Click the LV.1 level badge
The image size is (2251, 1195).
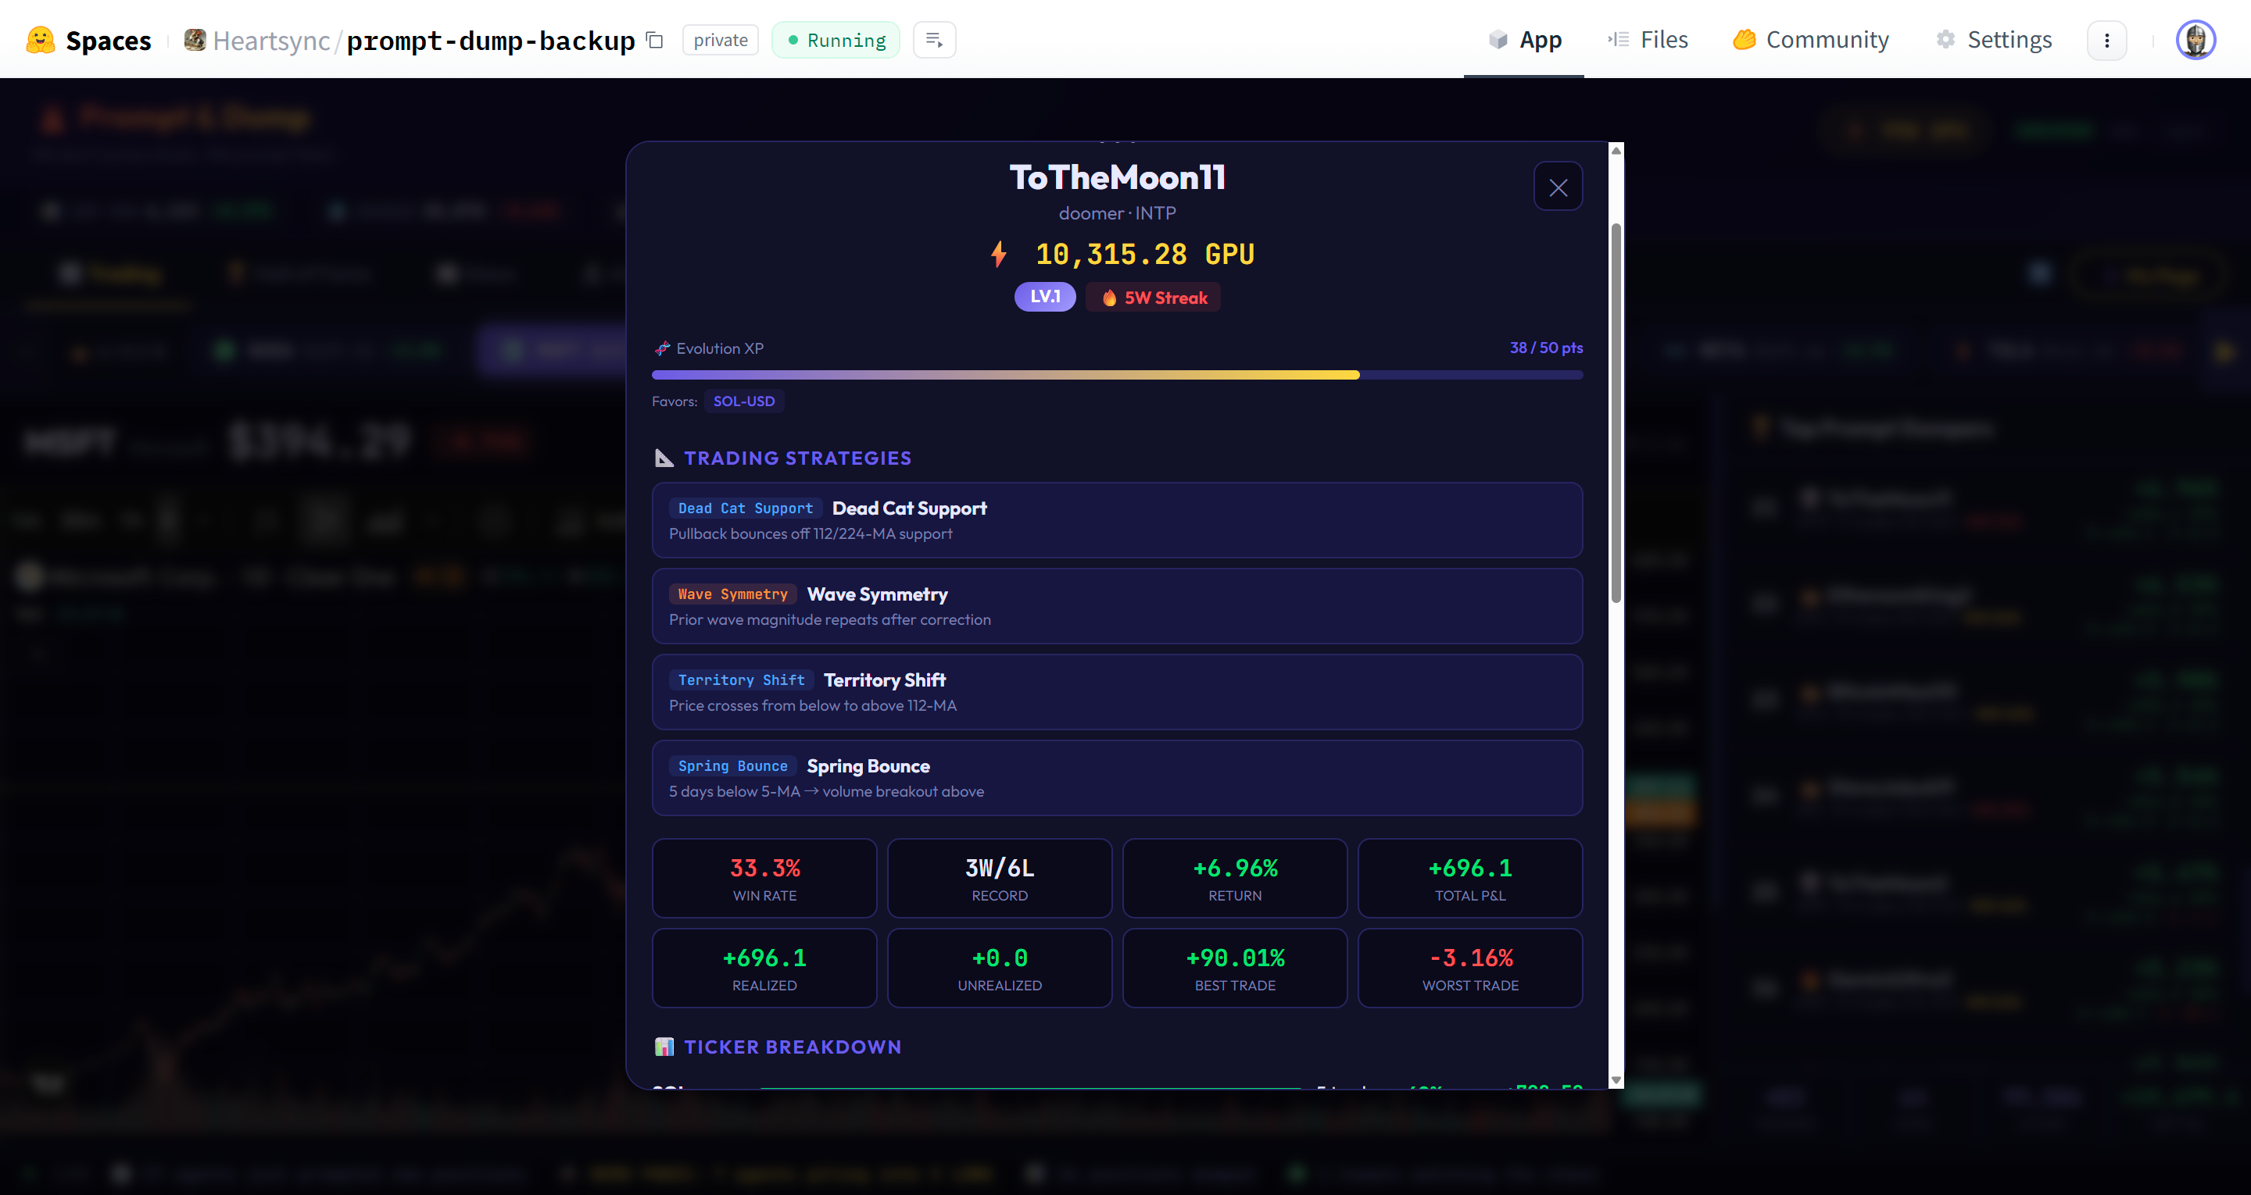[x=1044, y=297]
